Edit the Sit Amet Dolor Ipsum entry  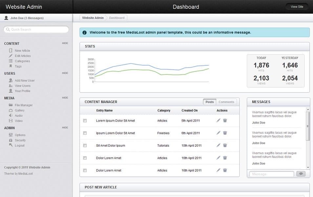click(x=218, y=145)
